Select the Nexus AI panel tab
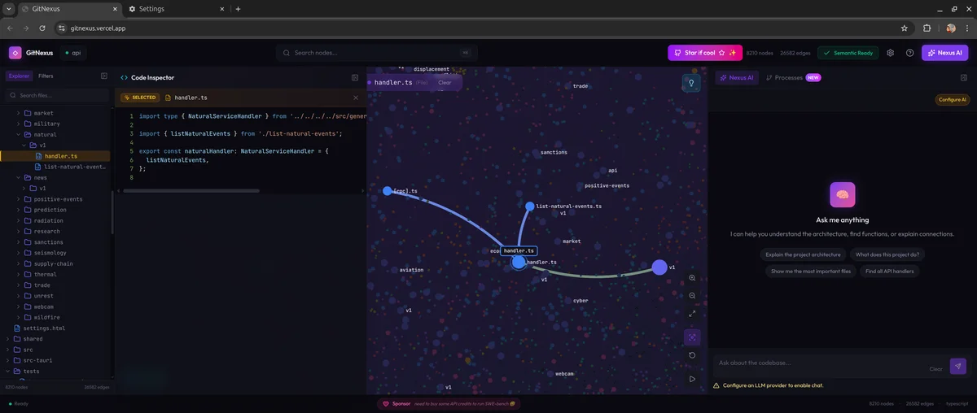Image resolution: width=977 pixels, height=413 pixels. point(737,78)
